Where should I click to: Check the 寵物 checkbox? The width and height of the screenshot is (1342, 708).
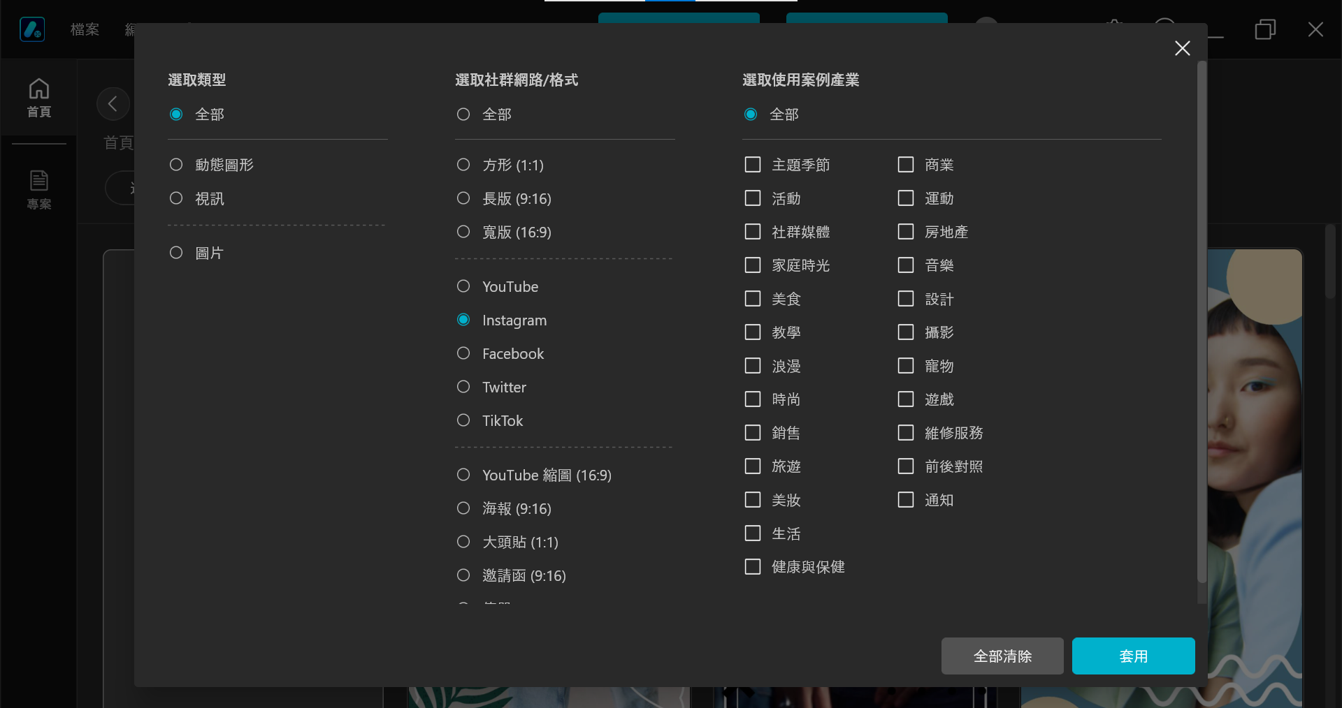[906, 366]
